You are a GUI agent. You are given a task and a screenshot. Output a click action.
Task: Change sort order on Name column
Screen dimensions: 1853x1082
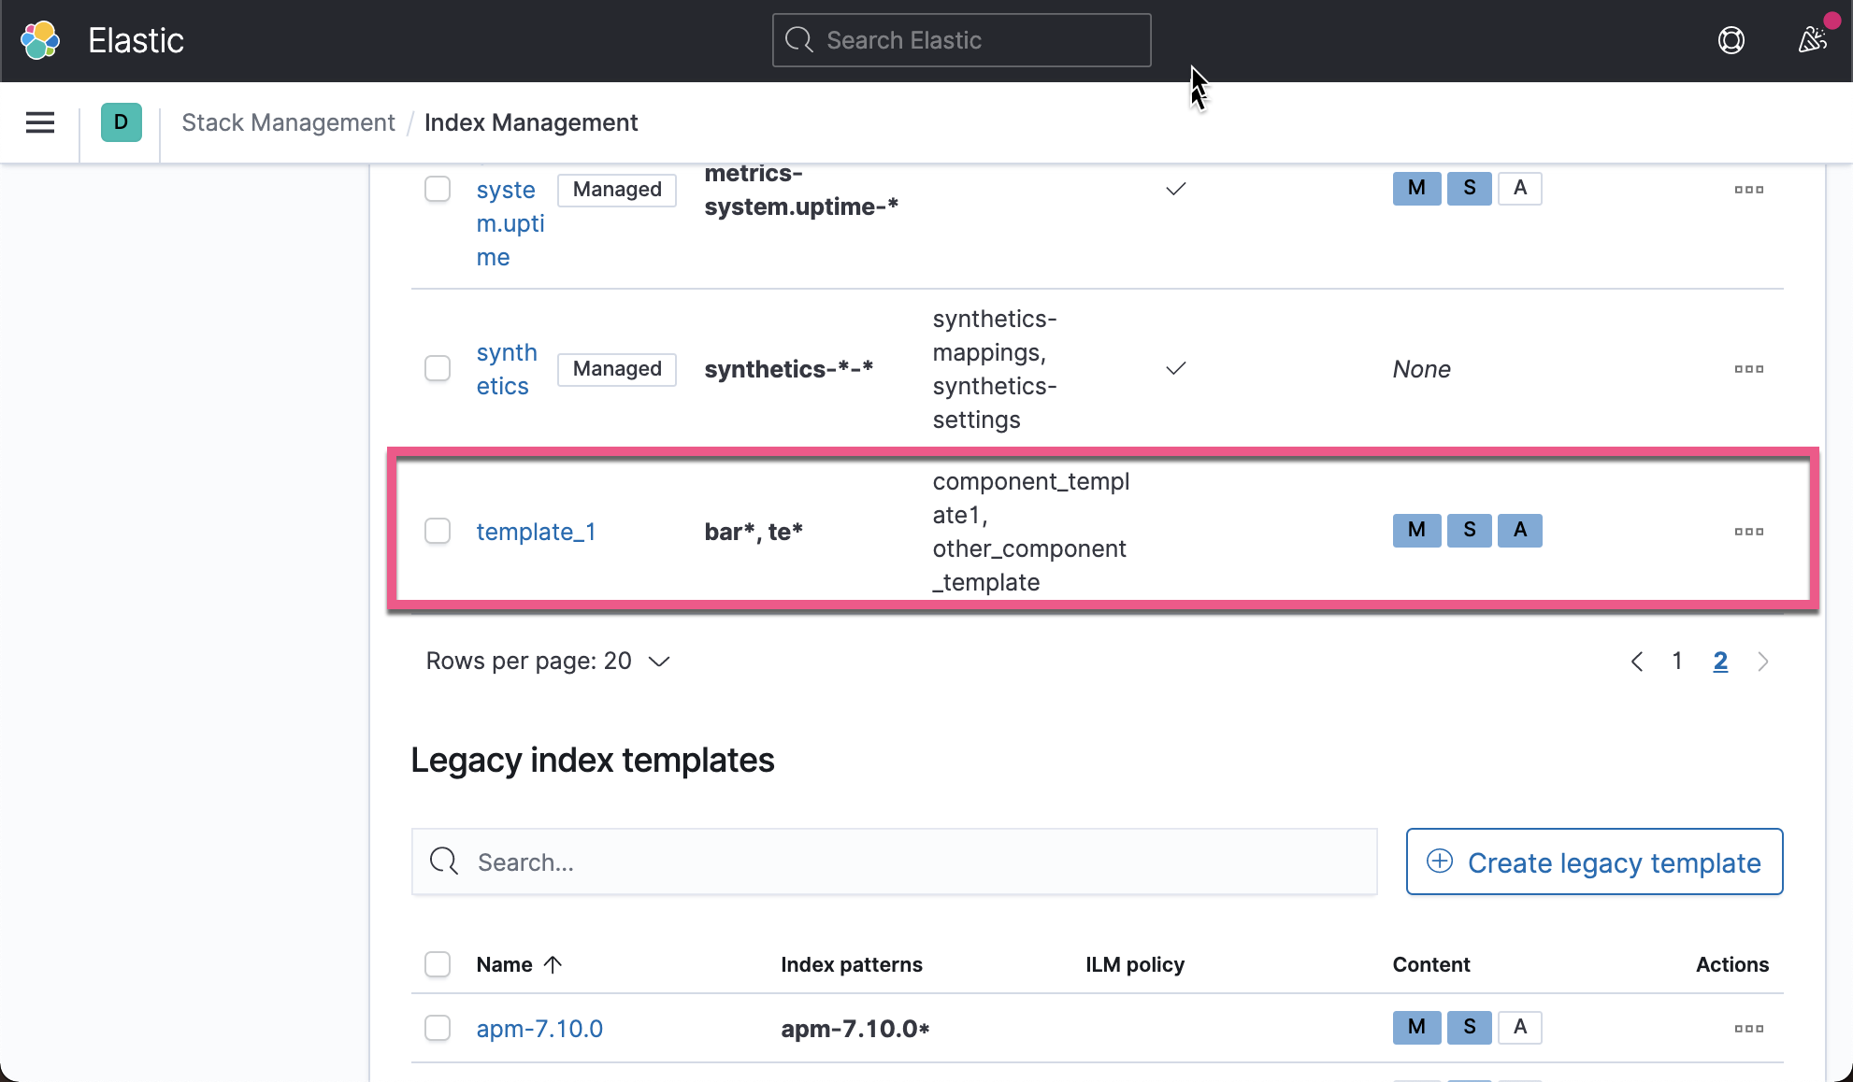(x=520, y=963)
